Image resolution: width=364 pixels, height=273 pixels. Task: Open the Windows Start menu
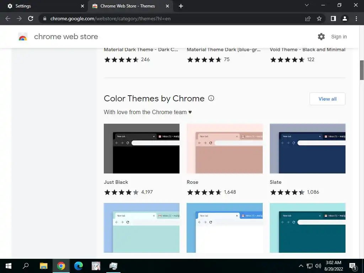pyautogui.click(x=9, y=266)
